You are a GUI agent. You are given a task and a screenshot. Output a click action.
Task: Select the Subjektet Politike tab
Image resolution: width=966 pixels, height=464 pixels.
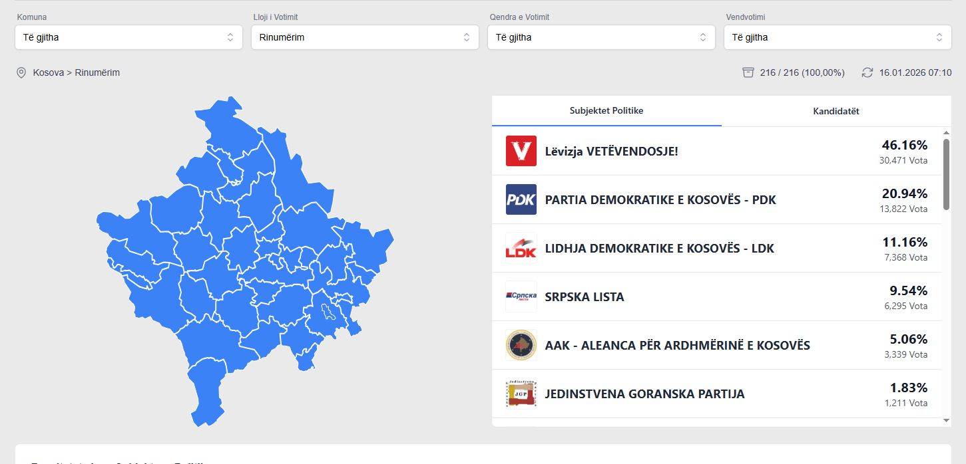(x=606, y=111)
